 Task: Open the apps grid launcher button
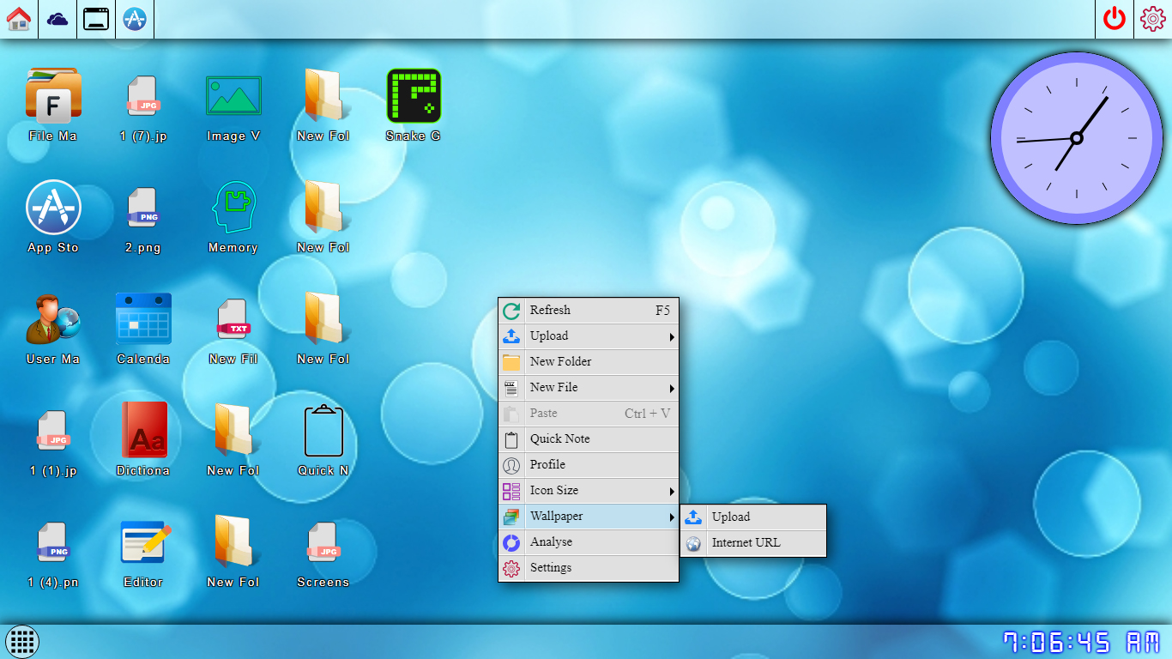pyautogui.click(x=22, y=641)
